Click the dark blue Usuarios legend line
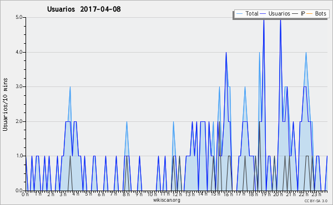333x205 pixels. (263, 14)
